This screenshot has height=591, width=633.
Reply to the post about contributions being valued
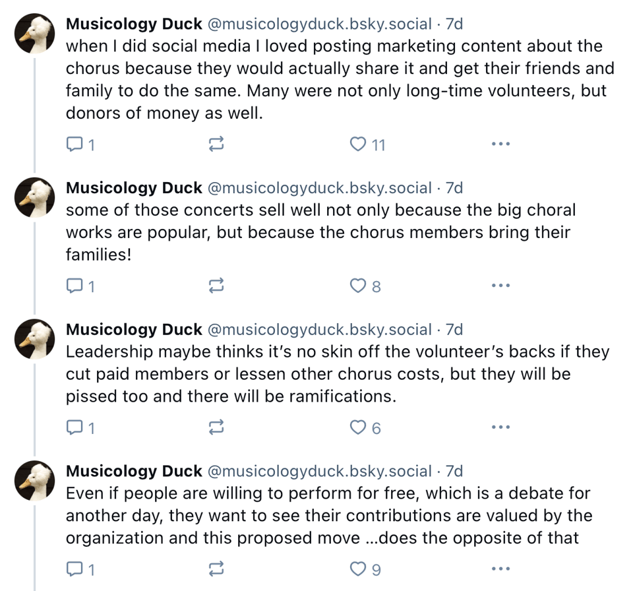click(75, 569)
